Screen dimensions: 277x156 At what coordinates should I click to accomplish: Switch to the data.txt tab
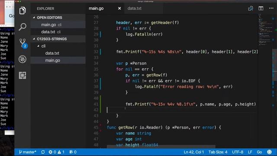[x=135, y=8]
